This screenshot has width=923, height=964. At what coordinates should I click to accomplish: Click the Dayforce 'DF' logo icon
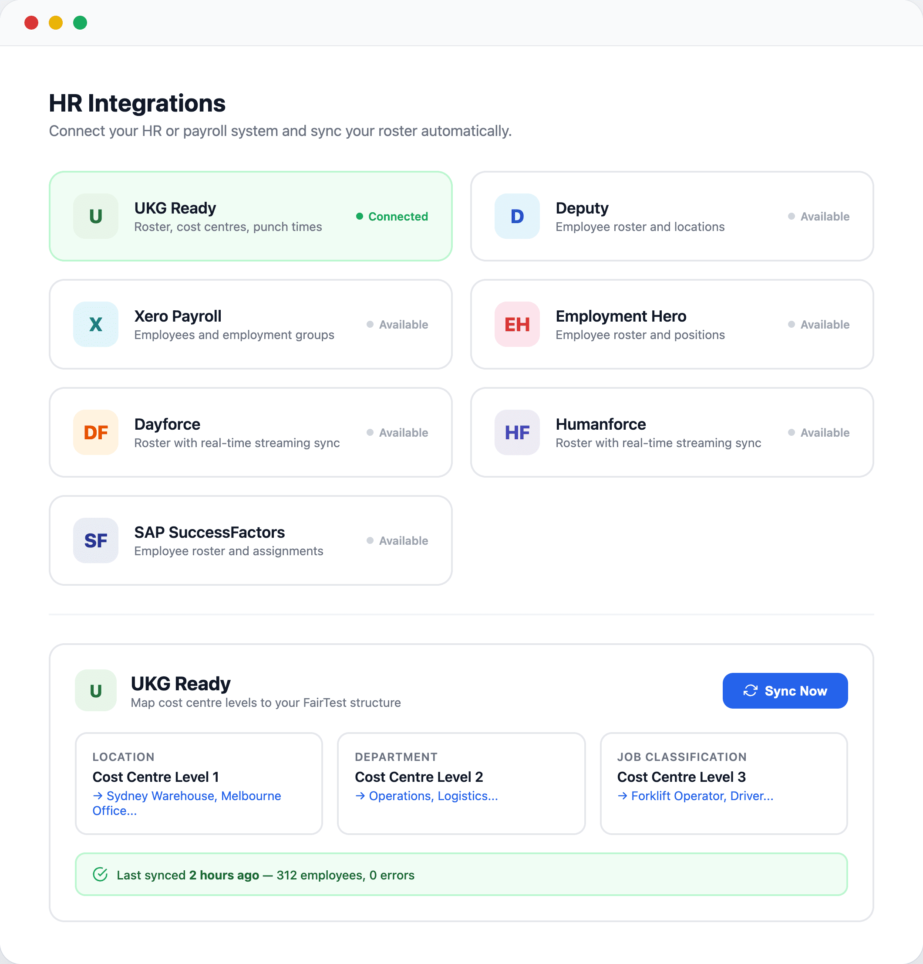tap(96, 432)
